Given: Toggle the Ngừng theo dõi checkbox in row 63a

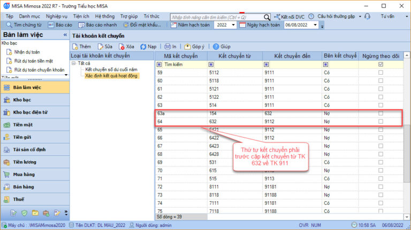Looking at the screenshot, I should [380, 114].
